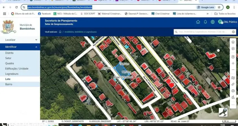
Task: Open the globe language icon
Action: coord(213,22)
